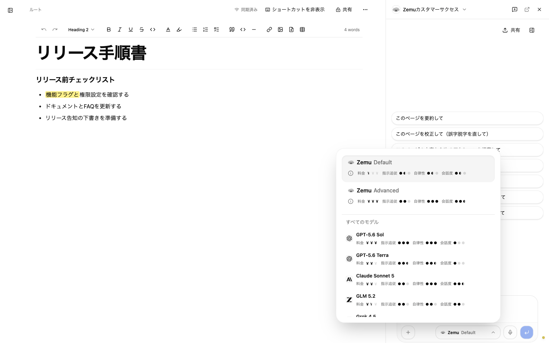Click the 4 words counter
The image size is (549, 343).
tap(352, 30)
